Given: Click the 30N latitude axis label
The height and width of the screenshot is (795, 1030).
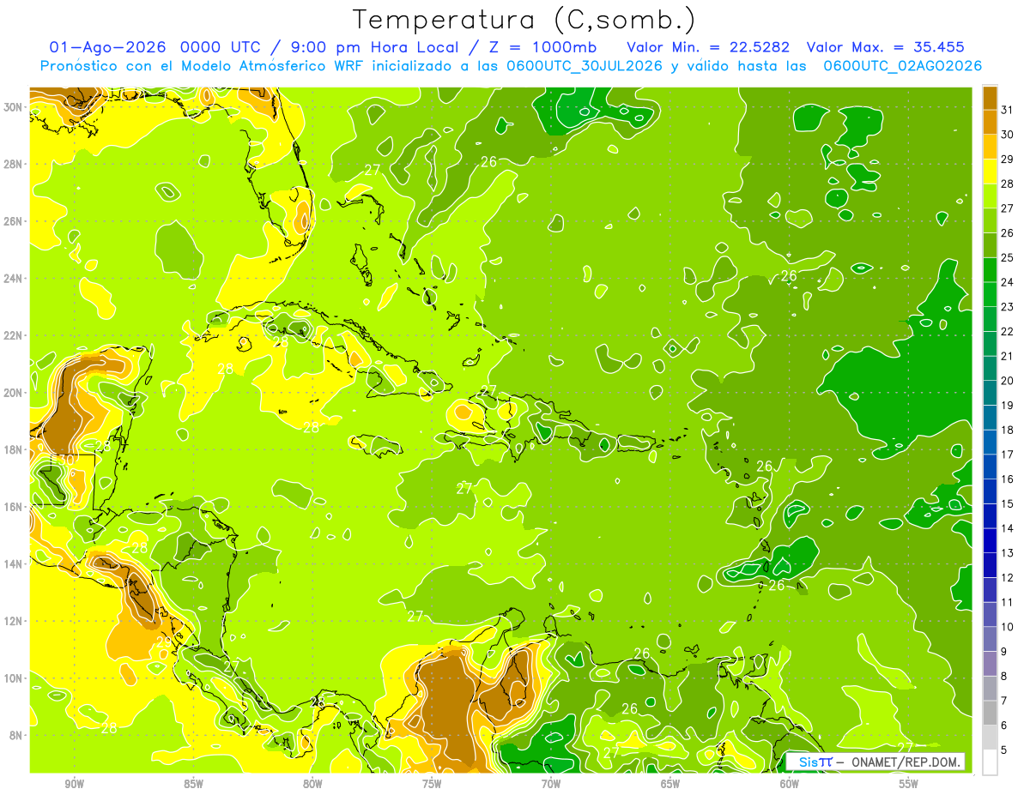Looking at the screenshot, I should (x=14, y=106).
